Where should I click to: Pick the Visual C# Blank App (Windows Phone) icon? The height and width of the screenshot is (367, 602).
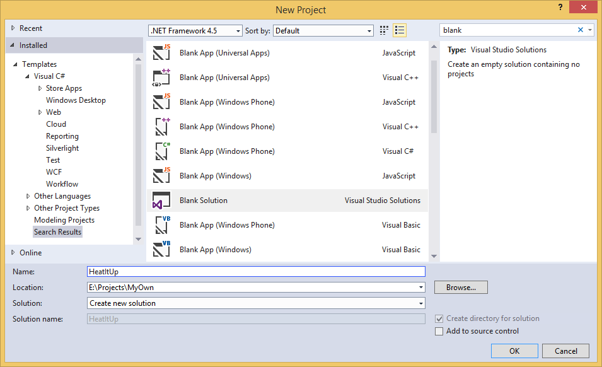pos(162,151)
